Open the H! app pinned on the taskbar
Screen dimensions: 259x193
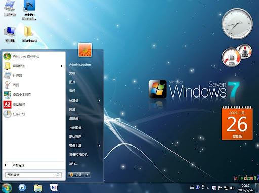(x=54, y=187)
